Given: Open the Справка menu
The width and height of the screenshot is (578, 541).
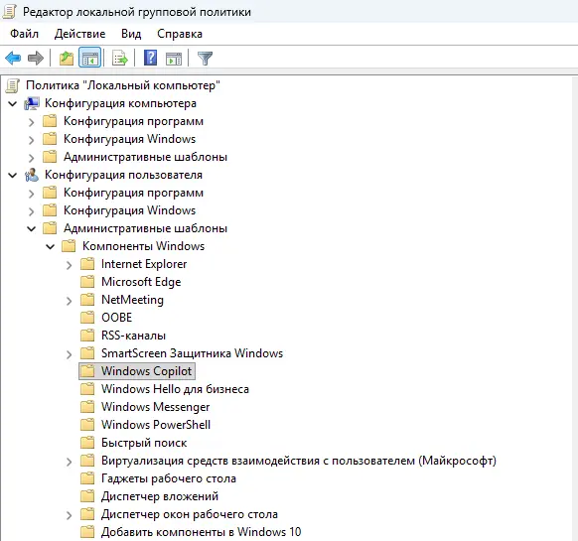Looking at the screenshot, I should 180,34.
